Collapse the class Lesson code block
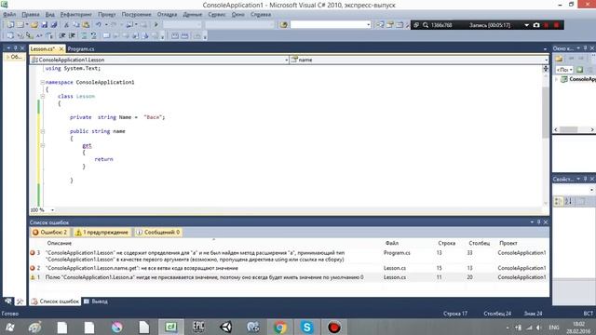The image size is (596, 335). click(43, 96)
